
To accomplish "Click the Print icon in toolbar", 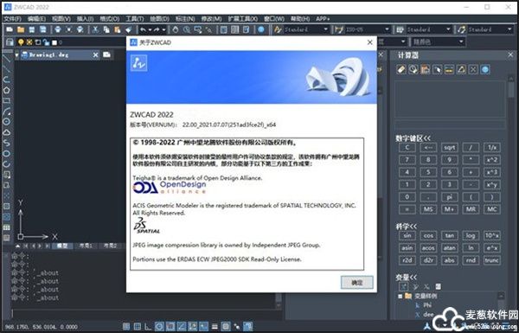I will click(x=58, y=29).
